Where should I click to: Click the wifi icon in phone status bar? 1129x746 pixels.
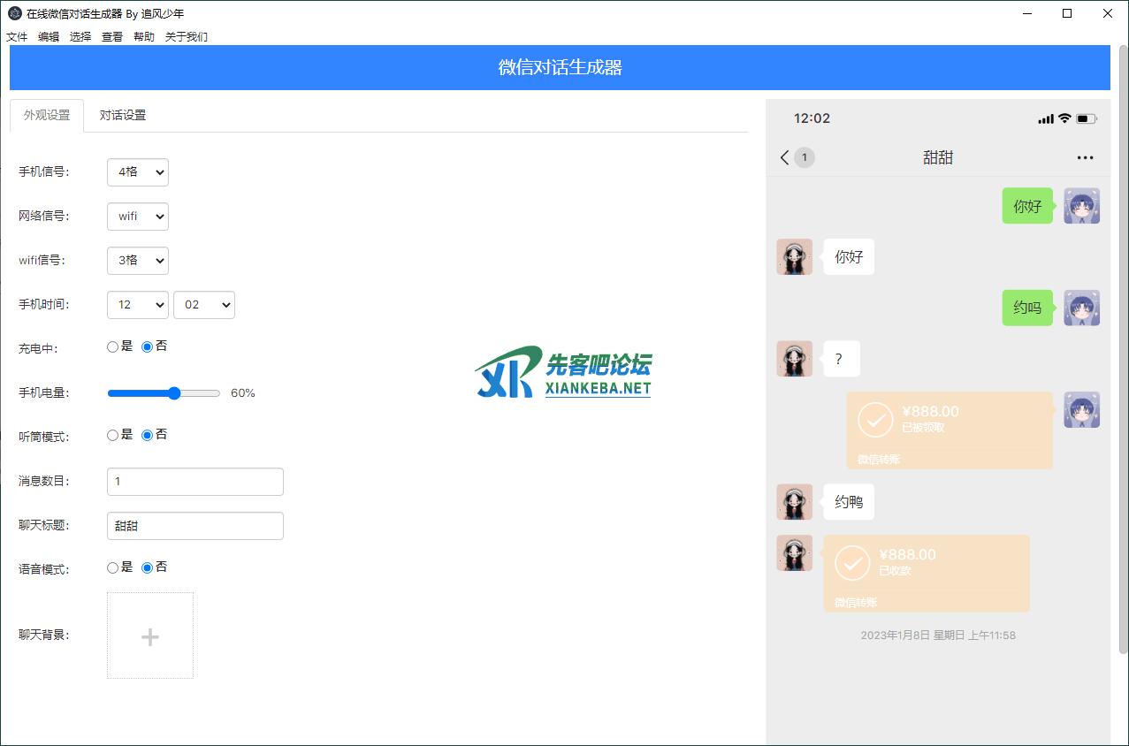coord(1064,118)
